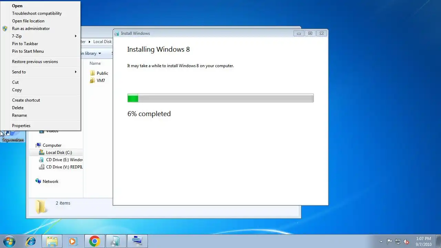Click the Install Windows restore button

pyautogui.click(x=310, y=33)
